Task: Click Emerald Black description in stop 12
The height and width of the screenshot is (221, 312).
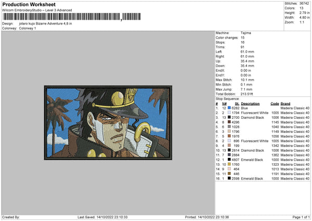Action: tap(252, 160)
